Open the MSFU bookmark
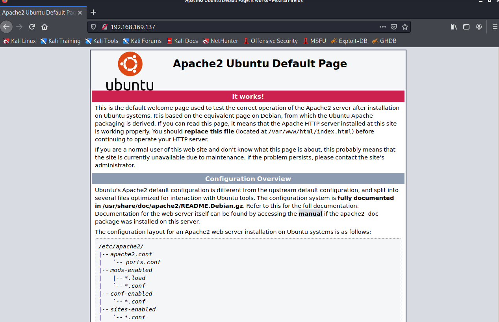The width and height of the screenshot is (499, 322). pos(314,41)
